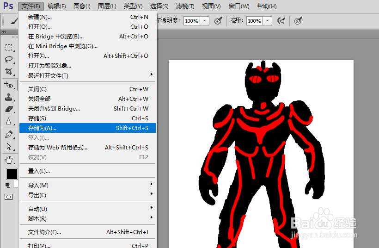Screen dimensions: 379x248
Task: Toggle tablet pressure for opacity
Action: coord(218,21)
